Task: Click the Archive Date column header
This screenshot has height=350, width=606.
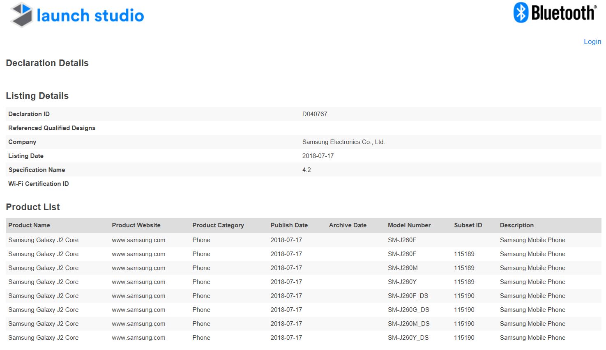Action: point(348,225)
